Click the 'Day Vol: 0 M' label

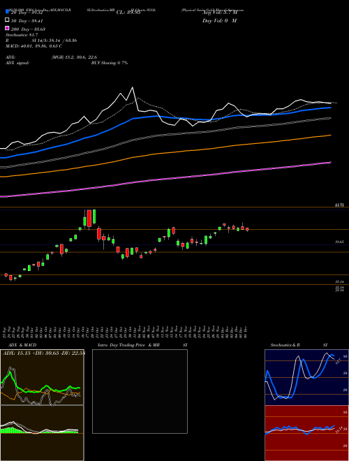pos(220,20)
